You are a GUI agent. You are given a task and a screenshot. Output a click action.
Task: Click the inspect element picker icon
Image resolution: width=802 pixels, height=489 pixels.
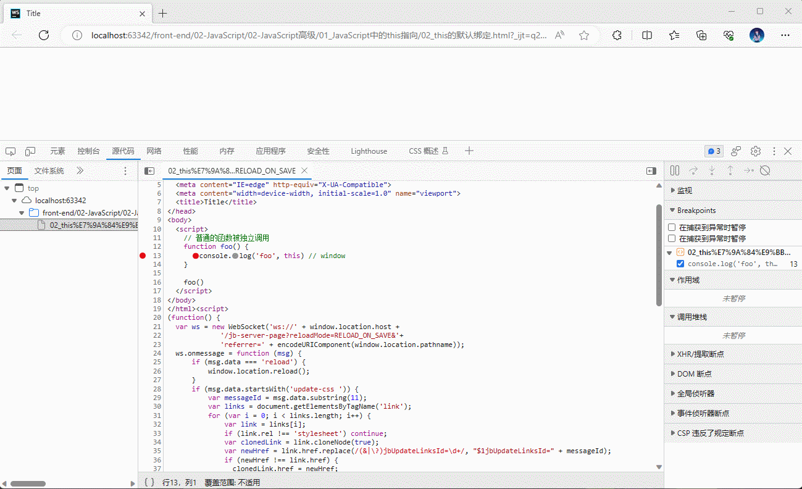pyautogui.click(x=10, y=151)
